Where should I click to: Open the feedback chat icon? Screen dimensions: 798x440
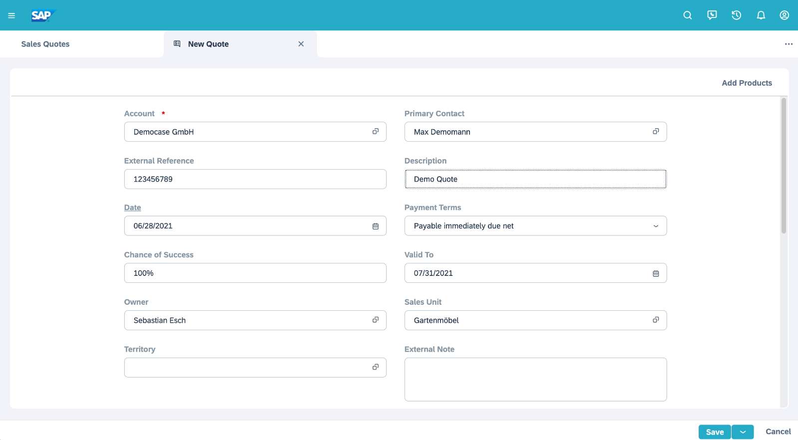click(x=712, y=15)
